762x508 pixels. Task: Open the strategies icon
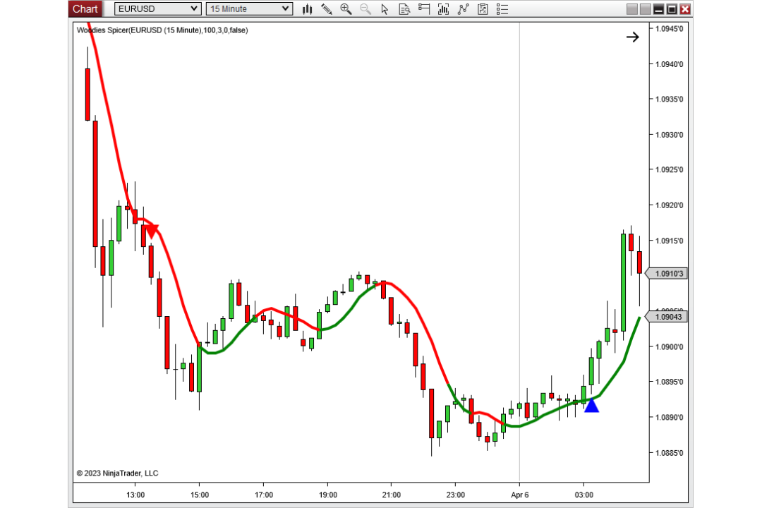pos(483,8)
